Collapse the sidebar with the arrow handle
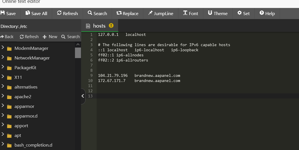299x150 pixels. 83,96
